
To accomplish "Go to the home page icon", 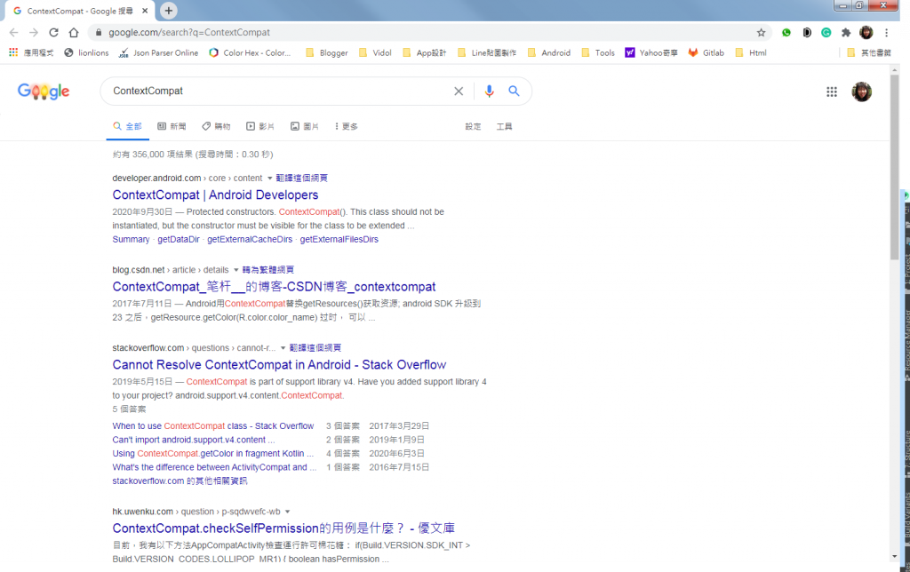I will (x=74, y=33).
